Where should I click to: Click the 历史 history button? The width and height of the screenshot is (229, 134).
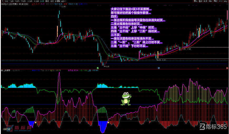click(x=206, y=1)
